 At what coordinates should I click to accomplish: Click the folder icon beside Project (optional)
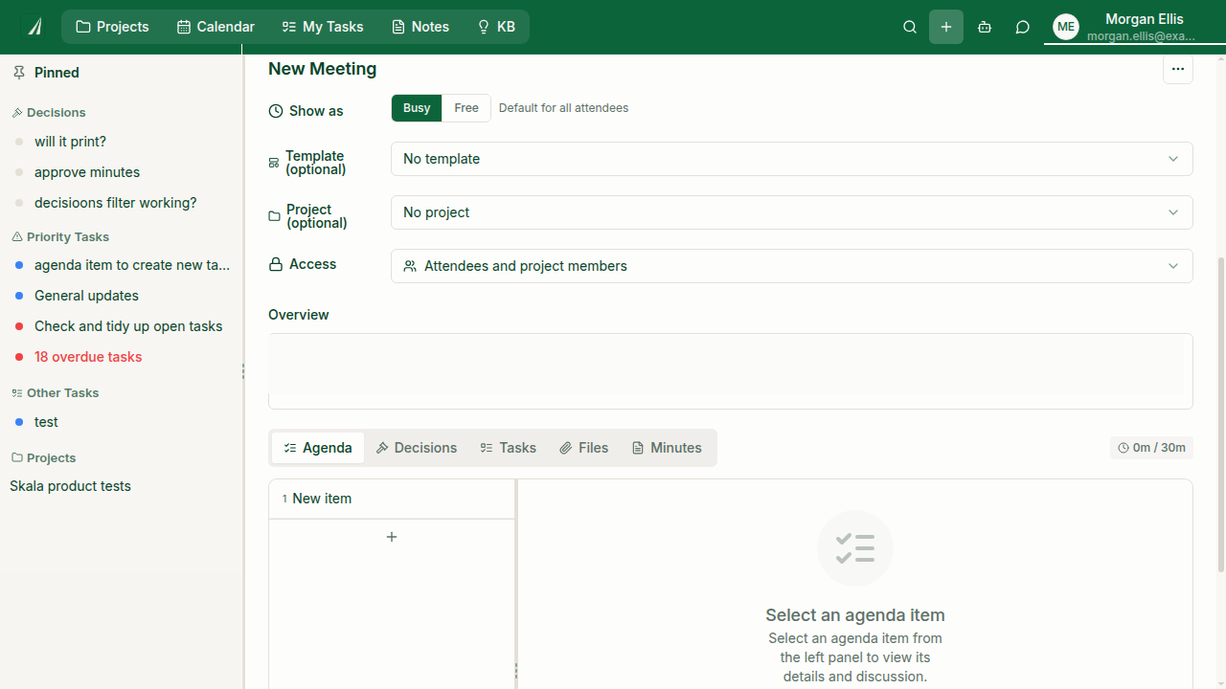(x=274, y=216)
